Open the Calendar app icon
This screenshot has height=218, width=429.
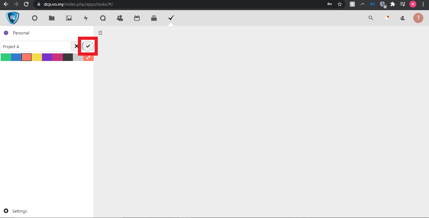pyautogui.click(x=137, y=18)
